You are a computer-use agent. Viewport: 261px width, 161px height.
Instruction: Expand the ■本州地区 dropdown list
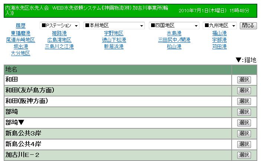point(114,26)
